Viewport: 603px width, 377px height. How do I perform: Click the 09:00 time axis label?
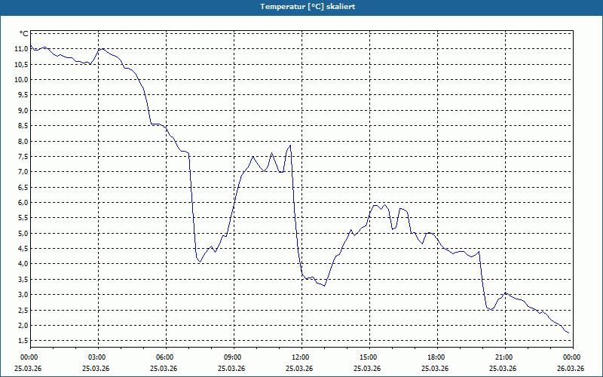point(234,357)
